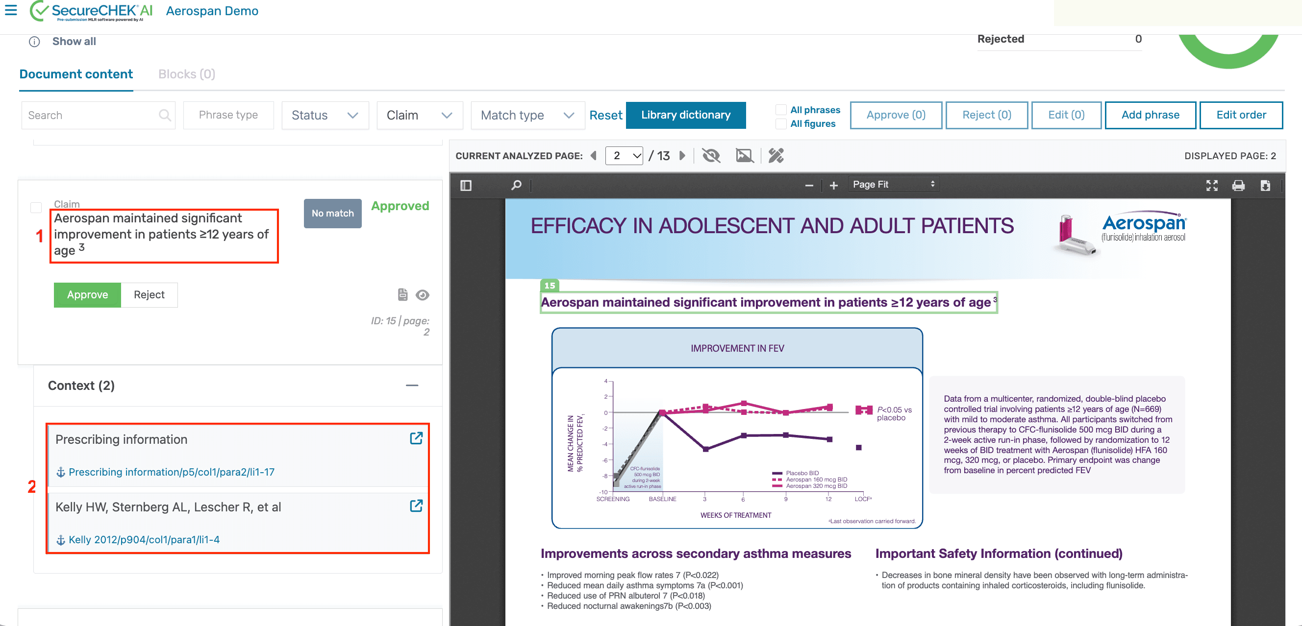Click the Edit order button

coord(1241,115)
